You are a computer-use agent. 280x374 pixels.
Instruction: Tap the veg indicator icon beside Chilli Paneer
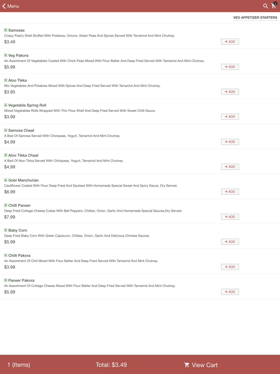(6, 205)
